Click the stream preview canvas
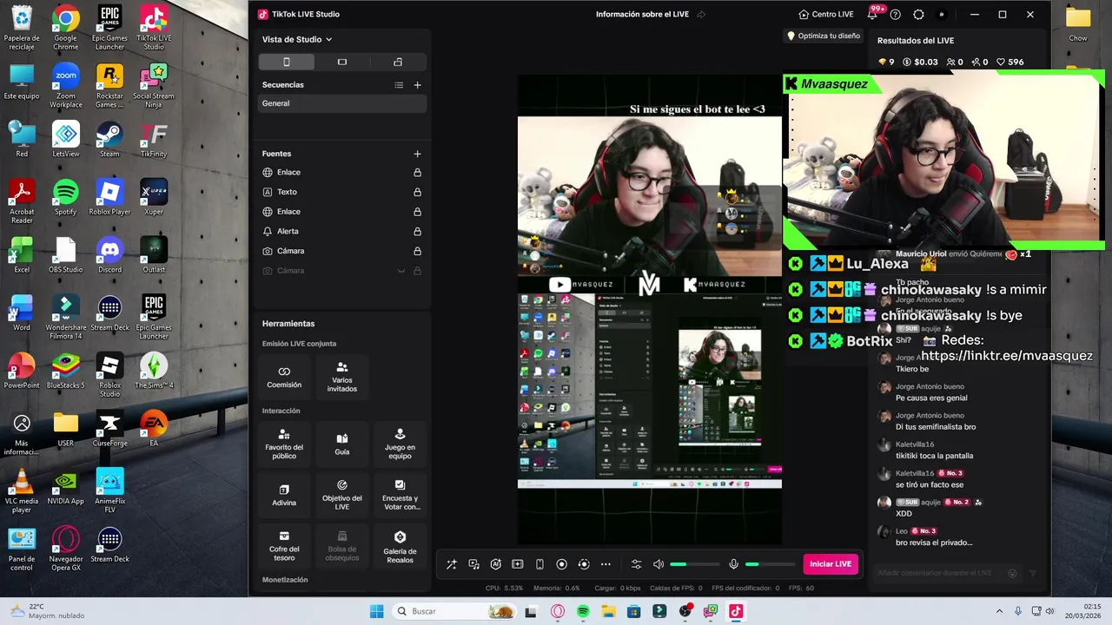This screenshot has height=625, width=1112. click(649, 308)
